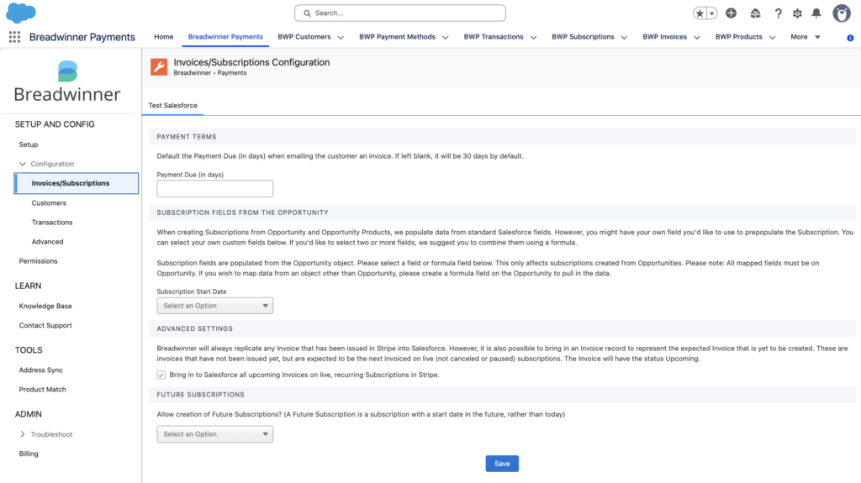The image size is (861, 483).
Task: Open Setup in the sidebar
Action: (29, 144)
